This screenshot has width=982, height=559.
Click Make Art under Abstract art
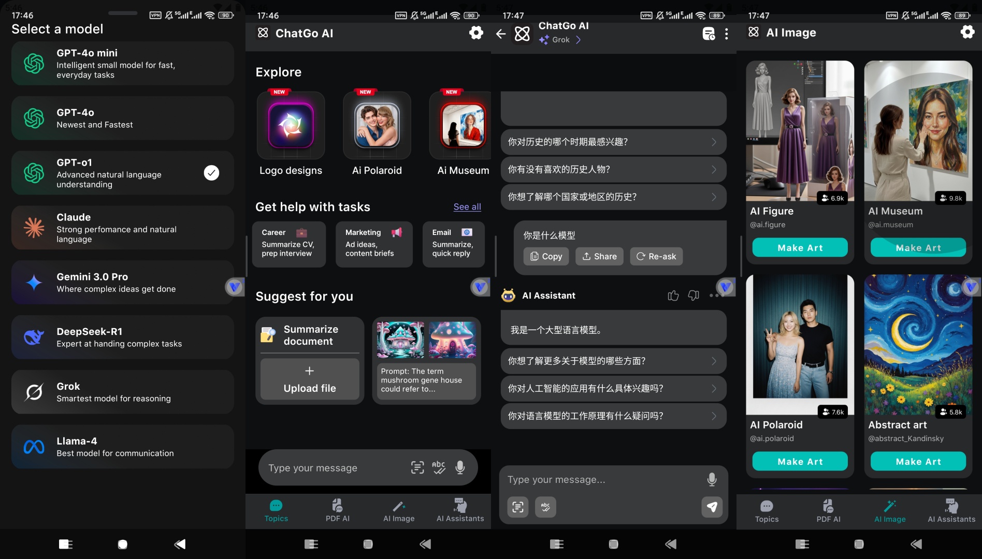tap(918, 461)
